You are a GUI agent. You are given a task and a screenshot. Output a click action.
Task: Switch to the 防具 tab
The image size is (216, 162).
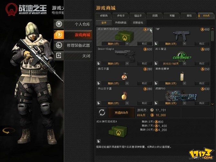(155, 16)
